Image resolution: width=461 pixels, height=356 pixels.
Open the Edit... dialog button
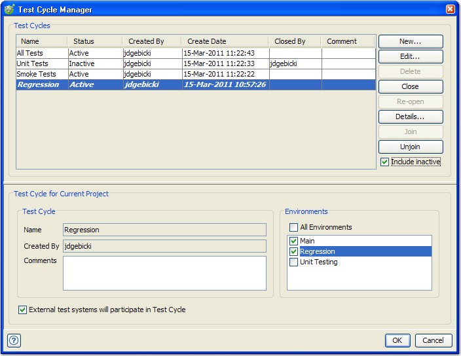(x=410, y=56)
